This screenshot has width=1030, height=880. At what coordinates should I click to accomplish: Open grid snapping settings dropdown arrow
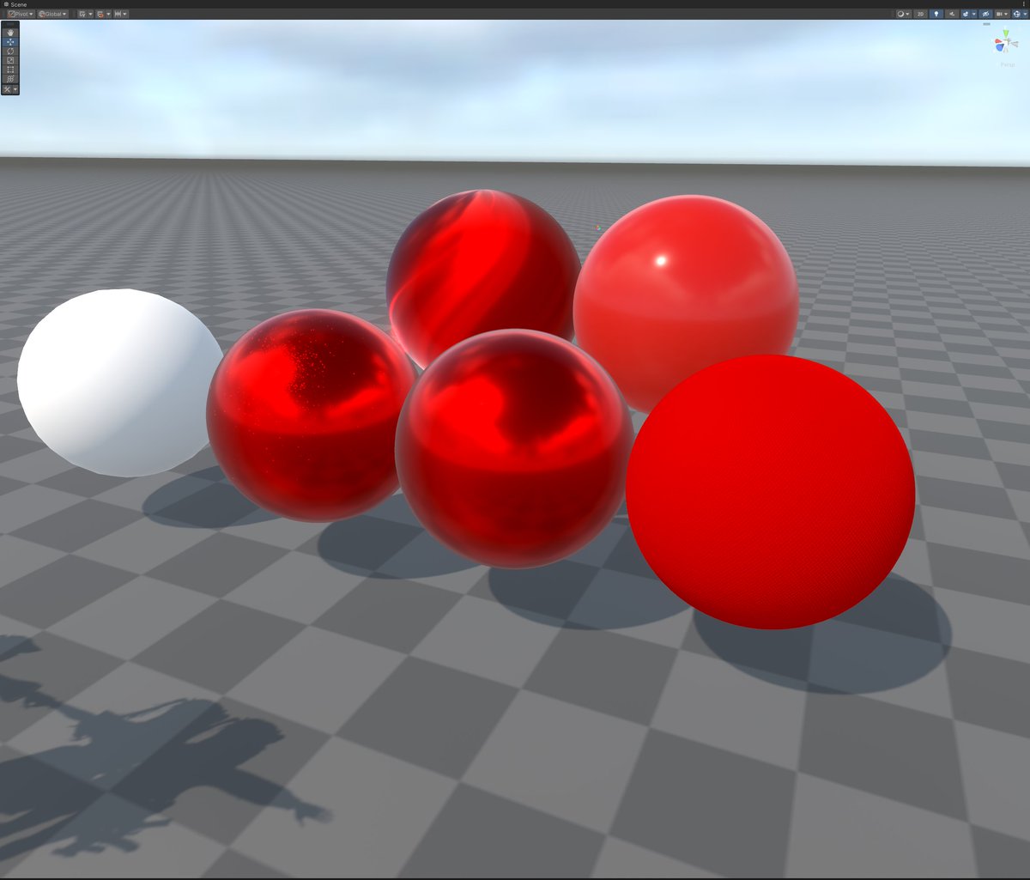click(x=108, y=14)
